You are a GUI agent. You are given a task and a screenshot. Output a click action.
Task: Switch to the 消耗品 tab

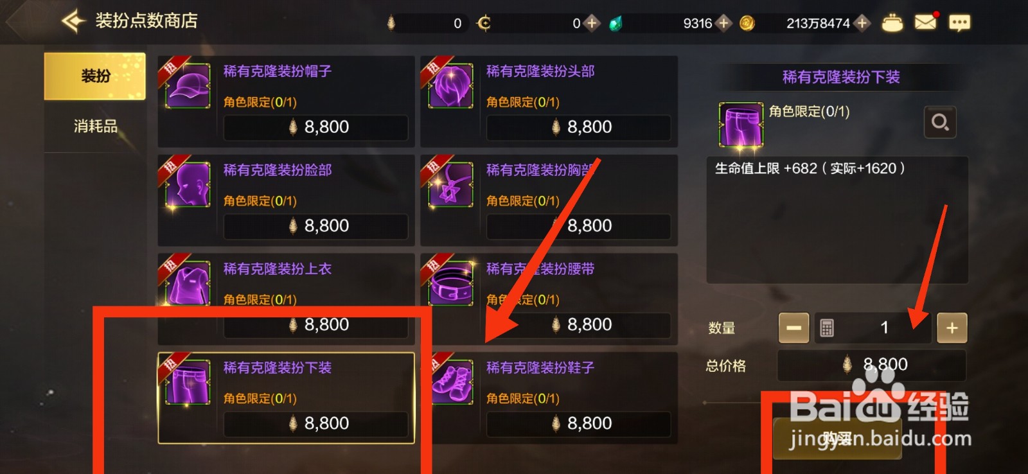tap(95, 127)
